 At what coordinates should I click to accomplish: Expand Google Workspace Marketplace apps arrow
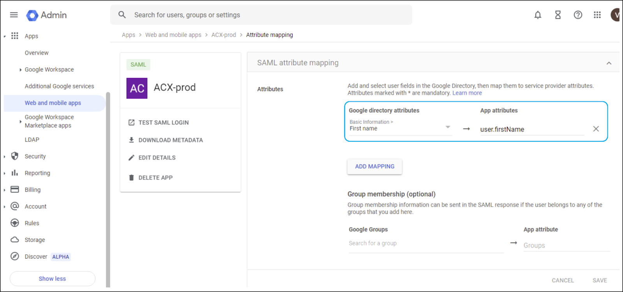[x=20, y=122]
